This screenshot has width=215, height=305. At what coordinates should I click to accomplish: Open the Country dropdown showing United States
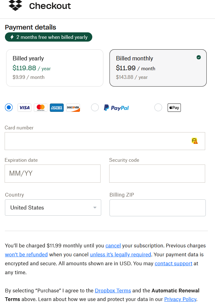53,208
